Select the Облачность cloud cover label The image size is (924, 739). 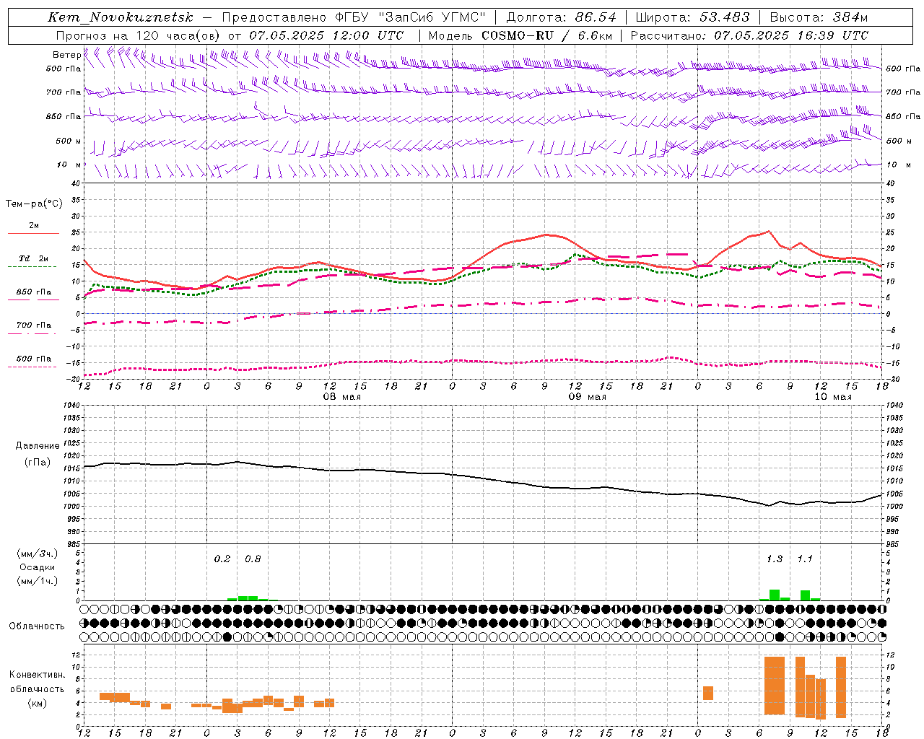tap(37, 626)
